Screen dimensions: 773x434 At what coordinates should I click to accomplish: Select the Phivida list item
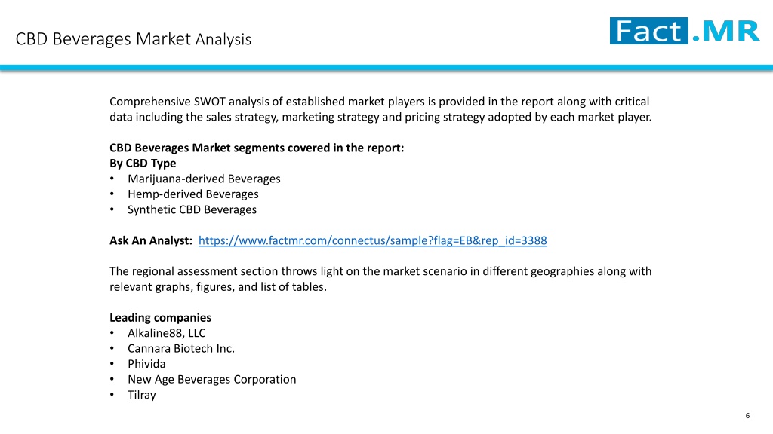coord(146,364)
